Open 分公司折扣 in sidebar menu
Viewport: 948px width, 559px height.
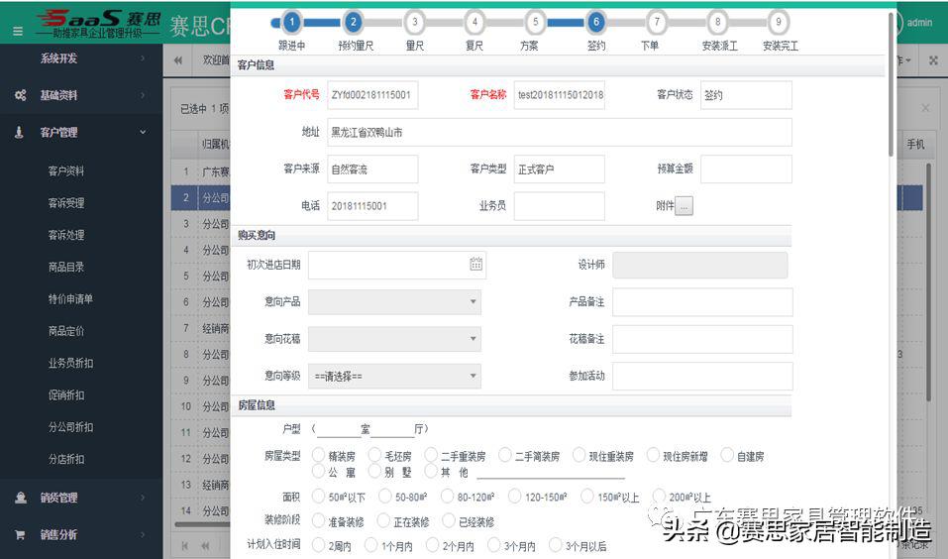click(70, 427)
